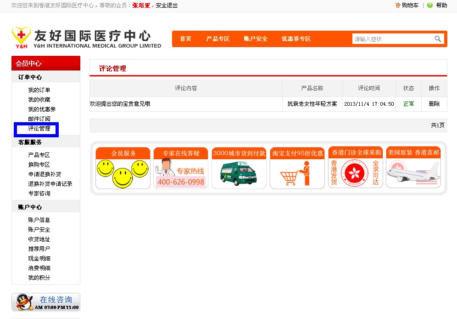
Task: Open the 退换补货申请记录 link
Action: [50, 184]
